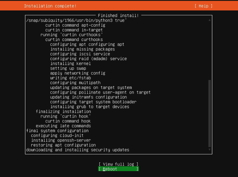
Task: Activate the green Reboot button
Action: click(x=118, y=169)
